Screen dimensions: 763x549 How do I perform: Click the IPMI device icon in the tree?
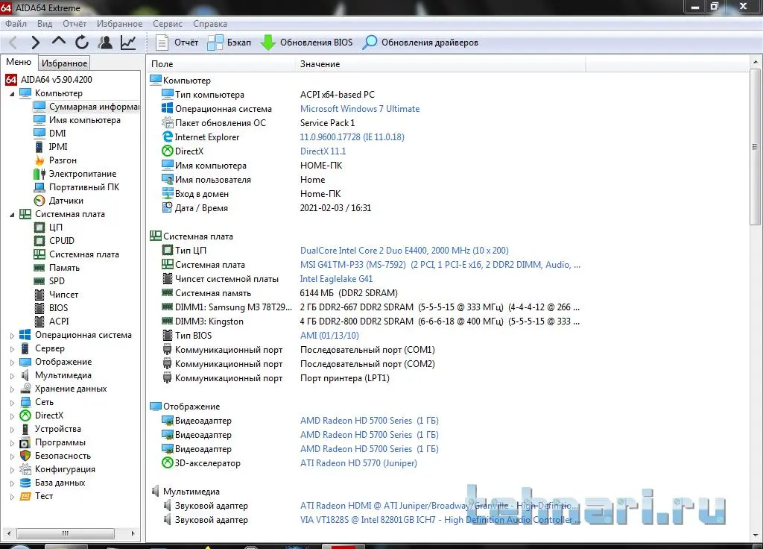(39, 147)
